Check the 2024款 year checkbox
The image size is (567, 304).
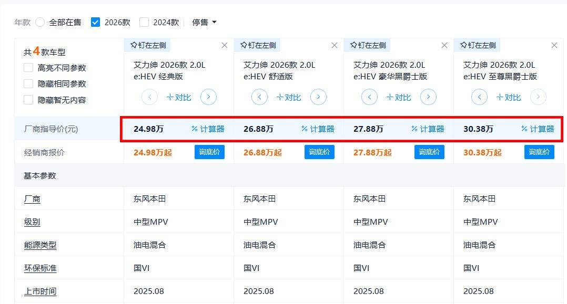click(144, 22)
